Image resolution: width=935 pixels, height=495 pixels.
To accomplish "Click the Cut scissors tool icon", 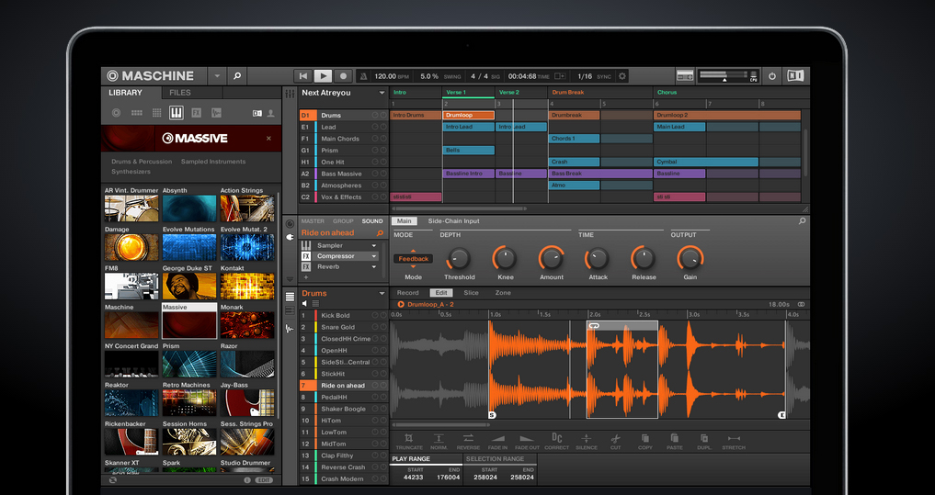I will click(x=615, y=438).
